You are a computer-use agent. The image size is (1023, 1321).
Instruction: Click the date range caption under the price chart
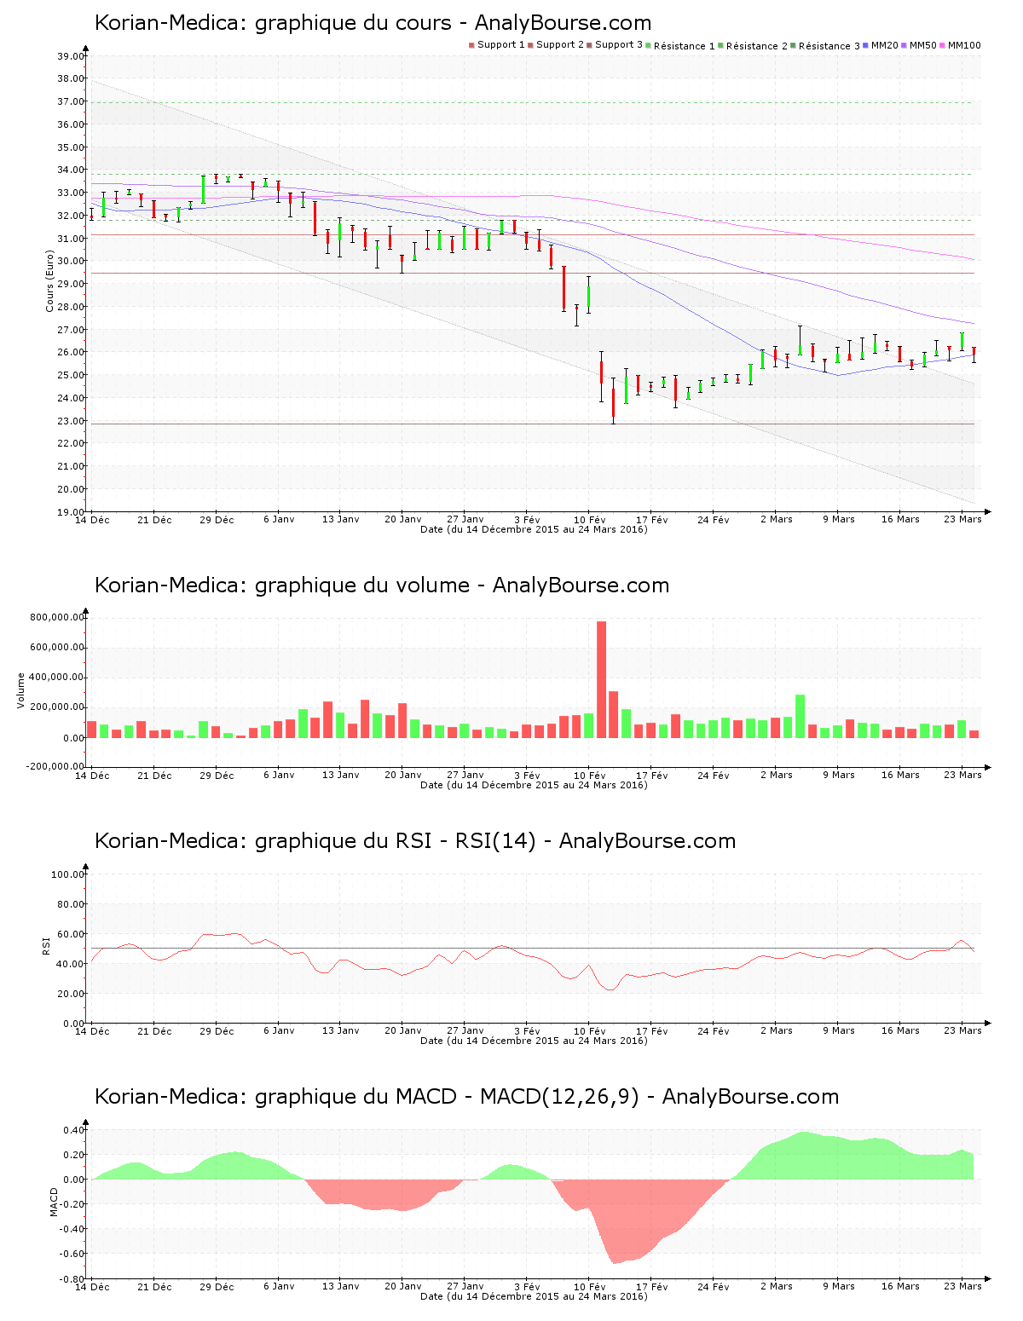534,529
